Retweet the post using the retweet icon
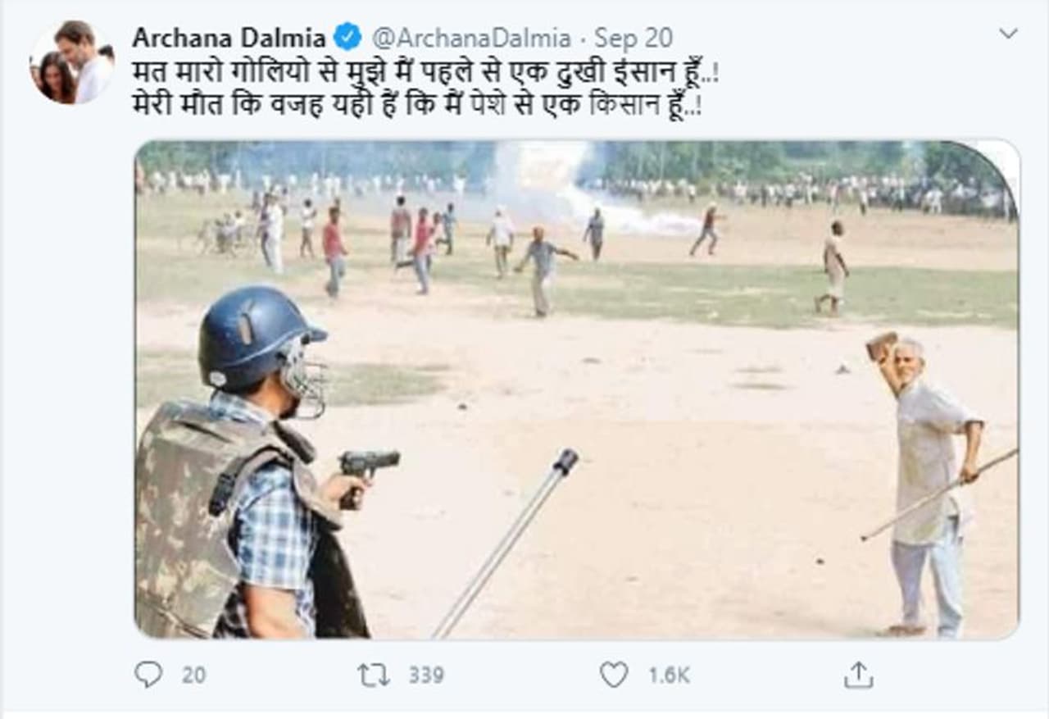 pyautogui.click(x=374, y=674)
